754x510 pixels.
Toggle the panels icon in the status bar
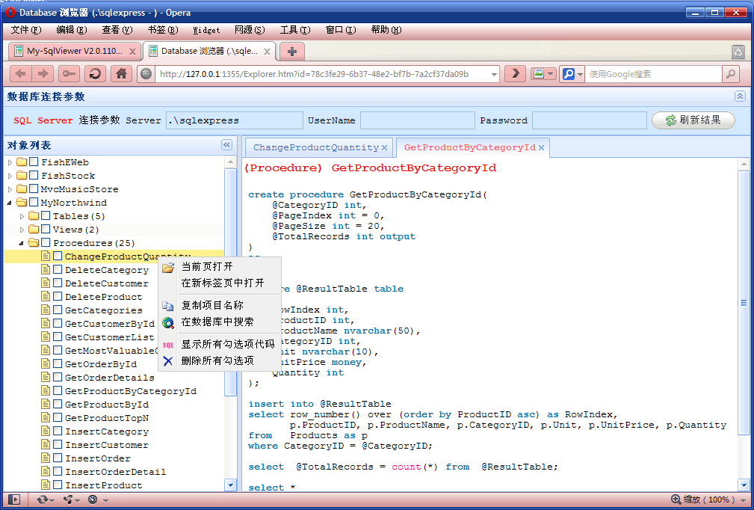[14, 500]
